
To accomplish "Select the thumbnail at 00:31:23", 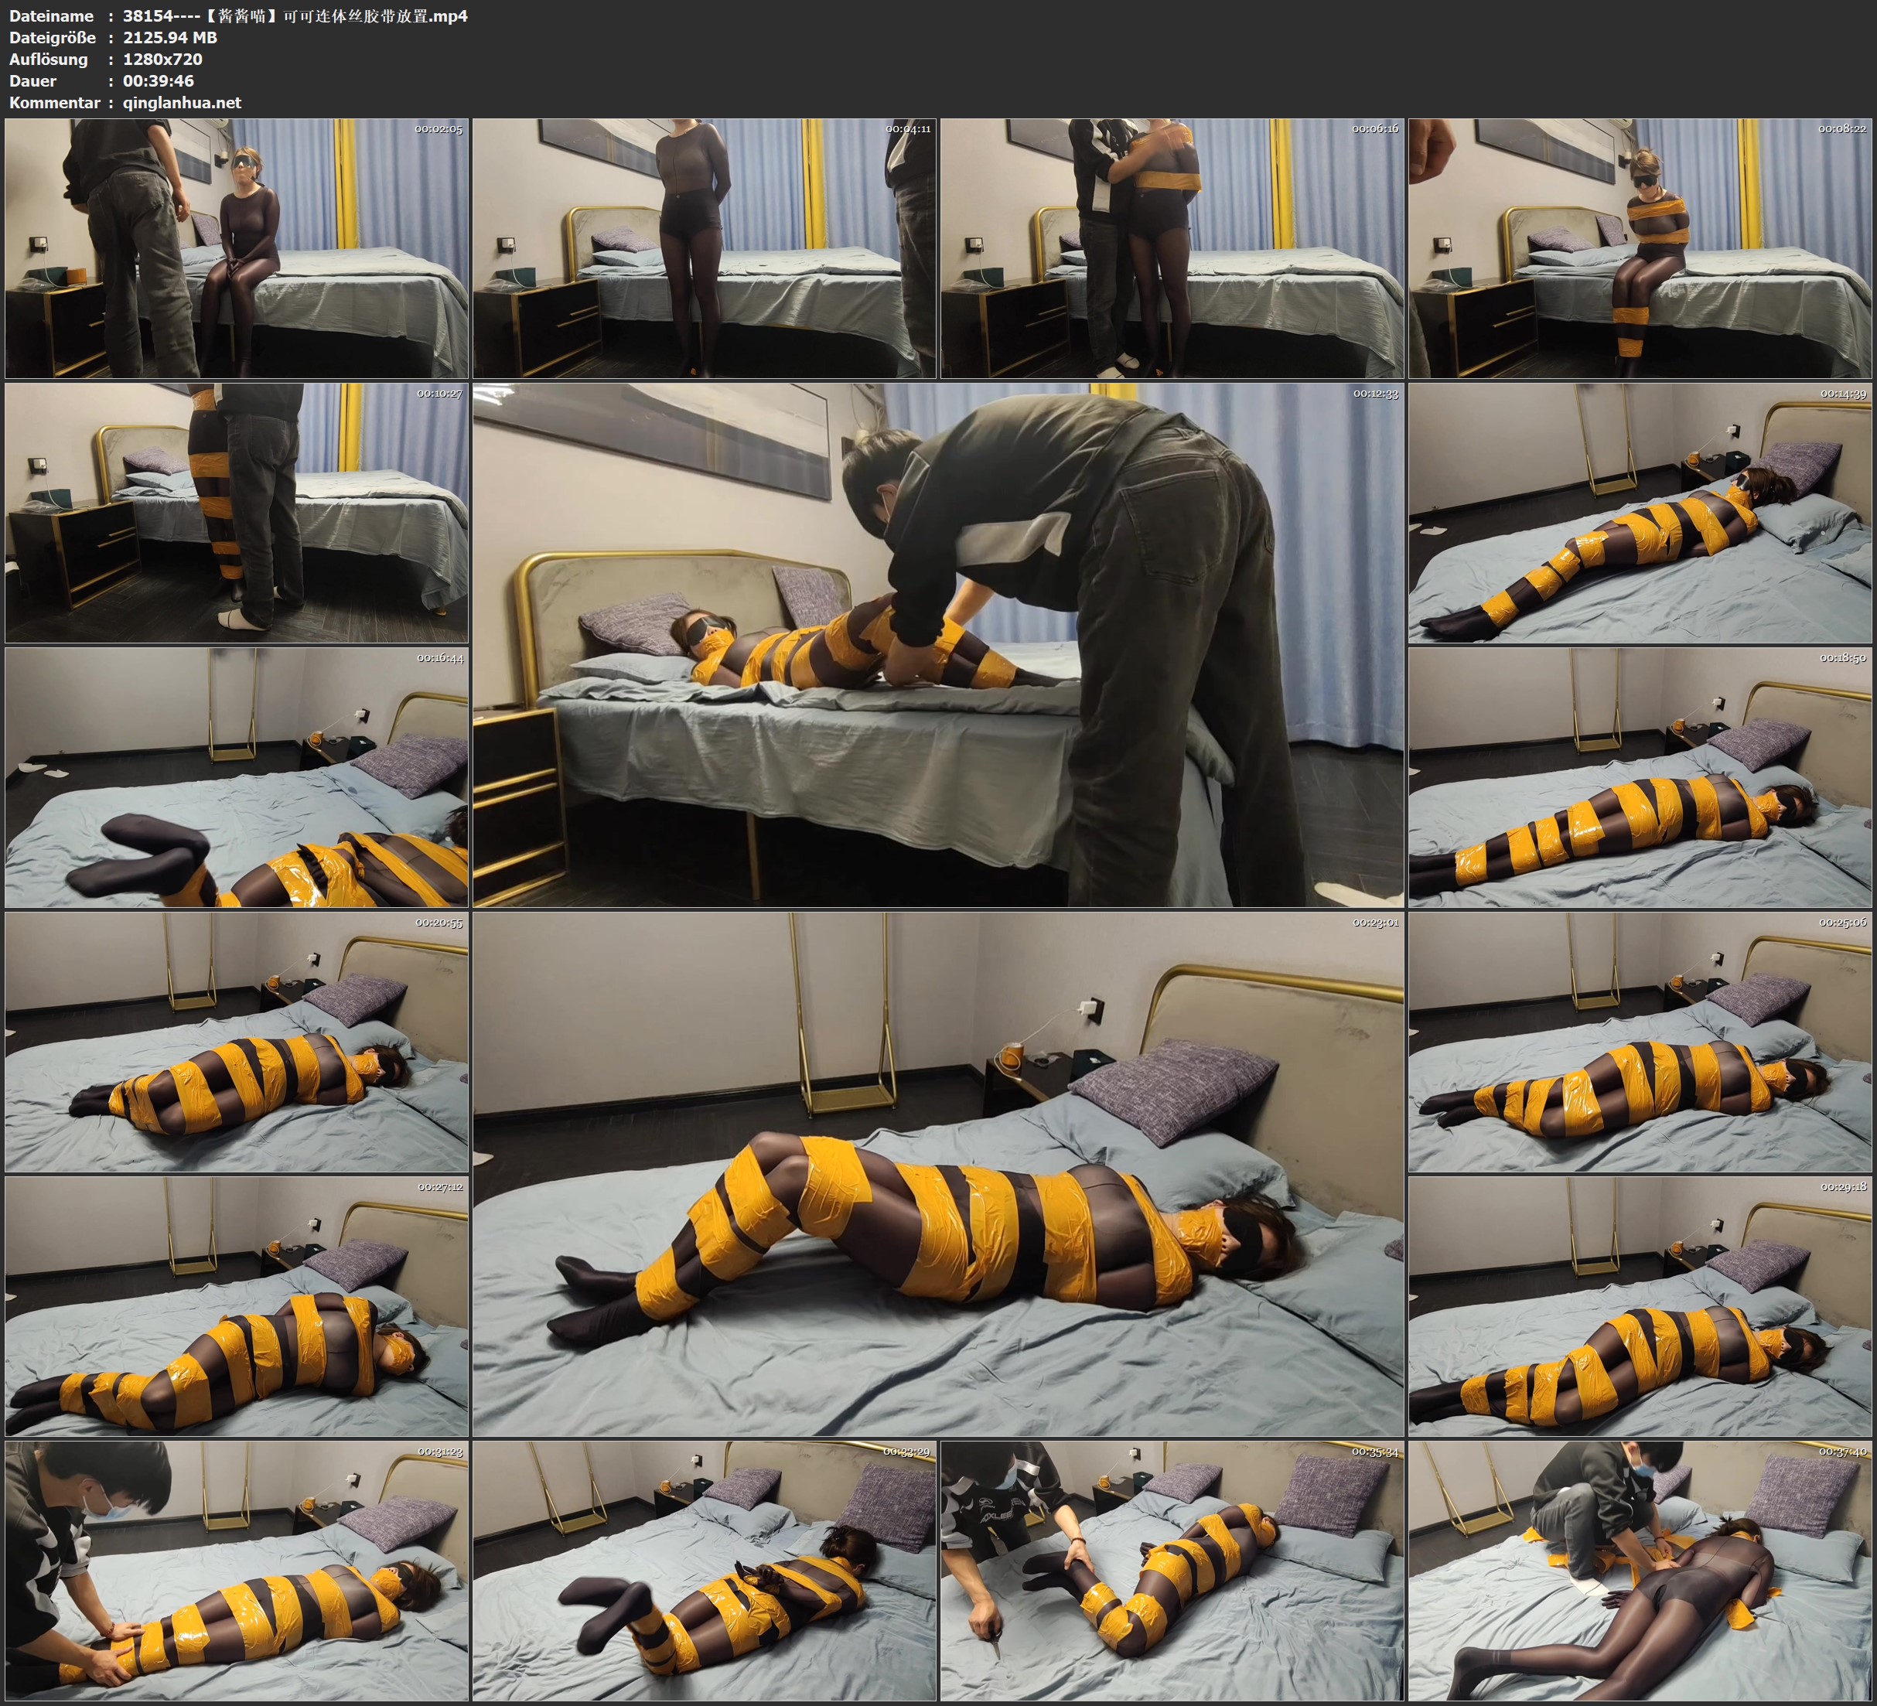I will tap(237, 1571).
